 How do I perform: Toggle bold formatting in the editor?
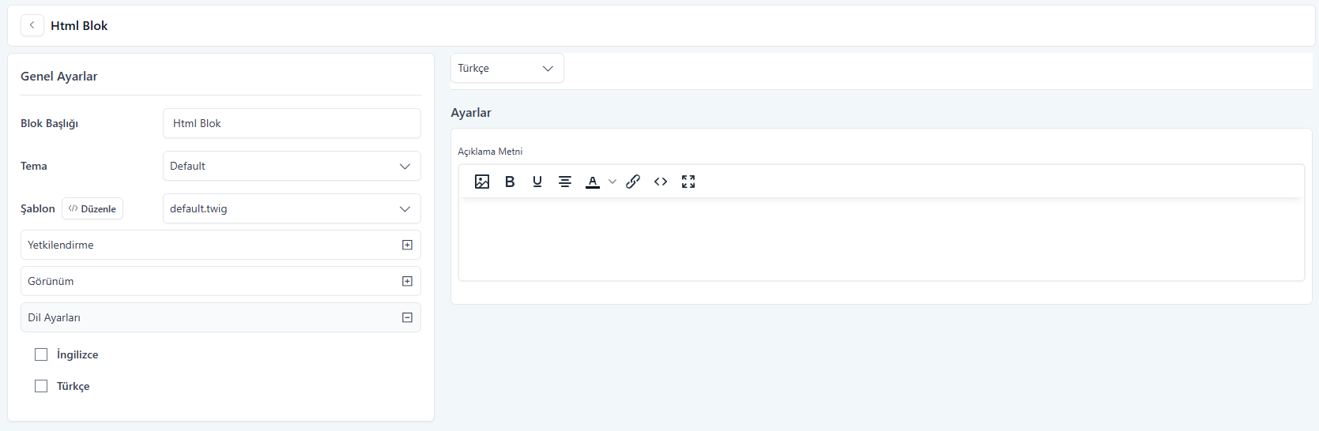(x=510, y=182)
